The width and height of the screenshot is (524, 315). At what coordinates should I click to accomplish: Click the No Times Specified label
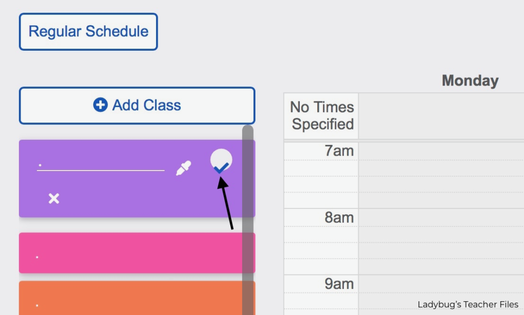tap(322, 116)
